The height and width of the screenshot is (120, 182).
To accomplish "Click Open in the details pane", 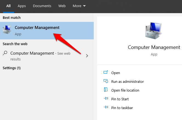I will 115,73.
